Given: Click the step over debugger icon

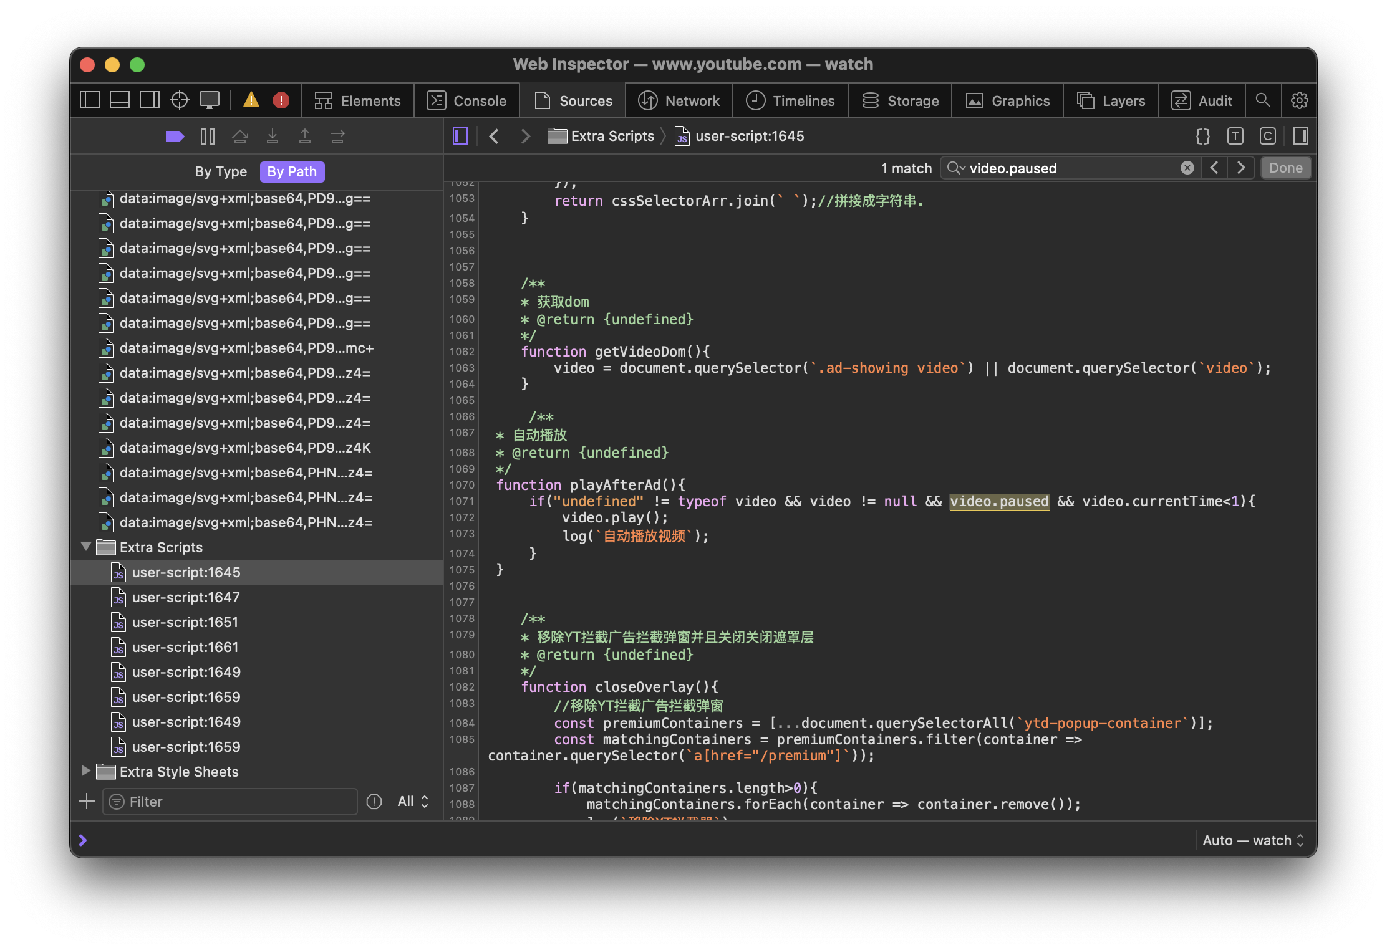Looking at the screenshot, I should (240, 137).
